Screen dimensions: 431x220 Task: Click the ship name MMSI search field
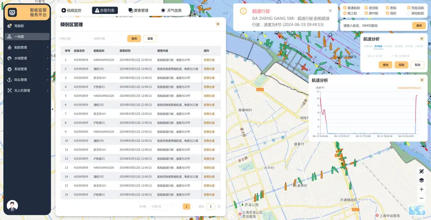click(376, 25)
